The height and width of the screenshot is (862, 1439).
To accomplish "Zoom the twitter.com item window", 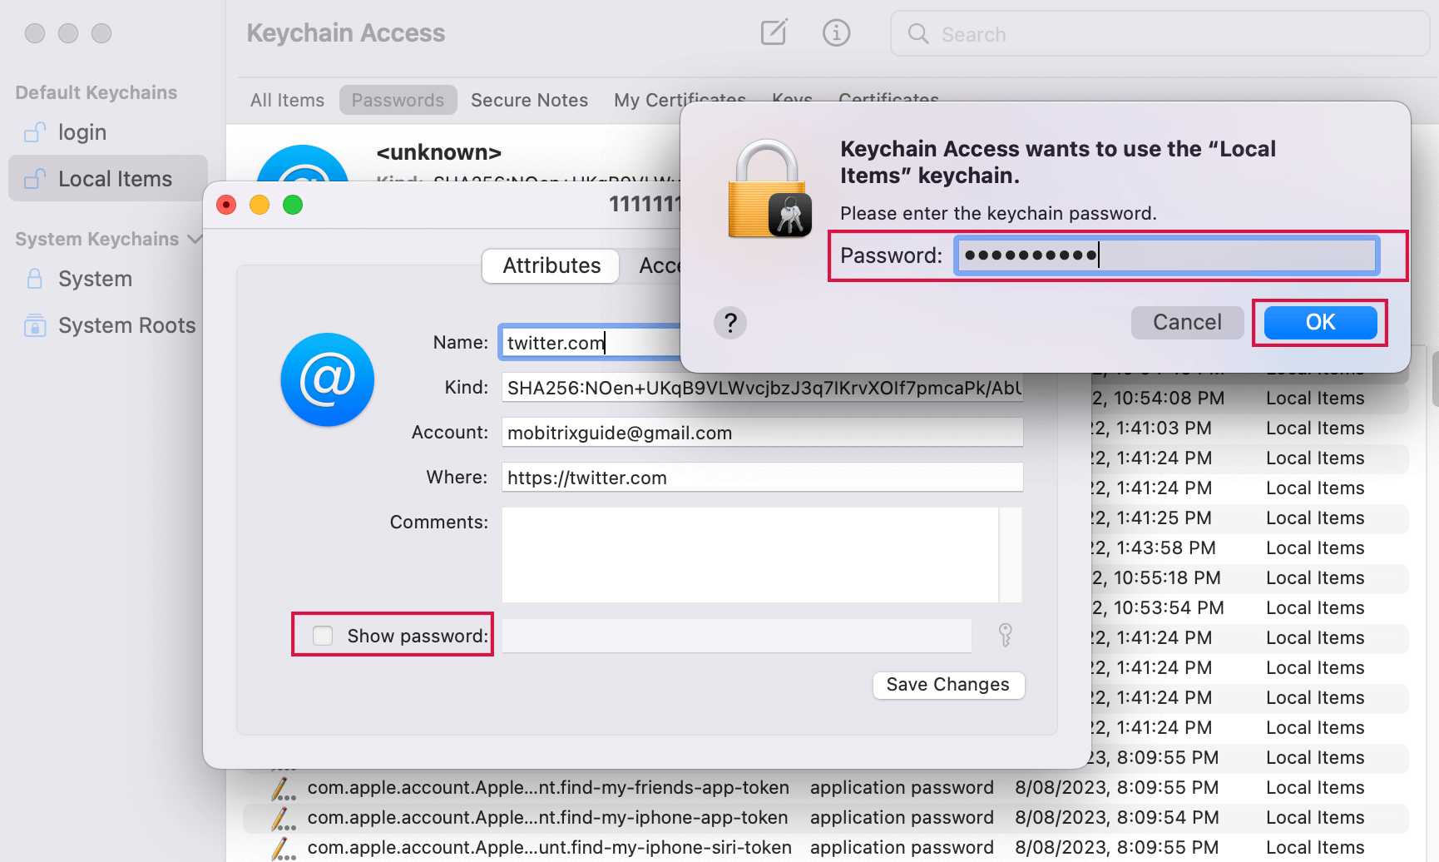I will [x=293, y=205].
